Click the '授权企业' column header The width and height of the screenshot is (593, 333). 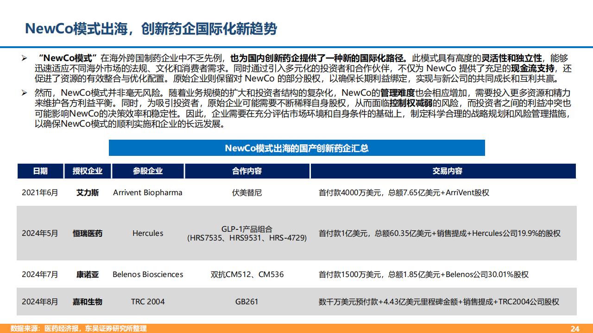pyautogui.click(x=87, y=171)
